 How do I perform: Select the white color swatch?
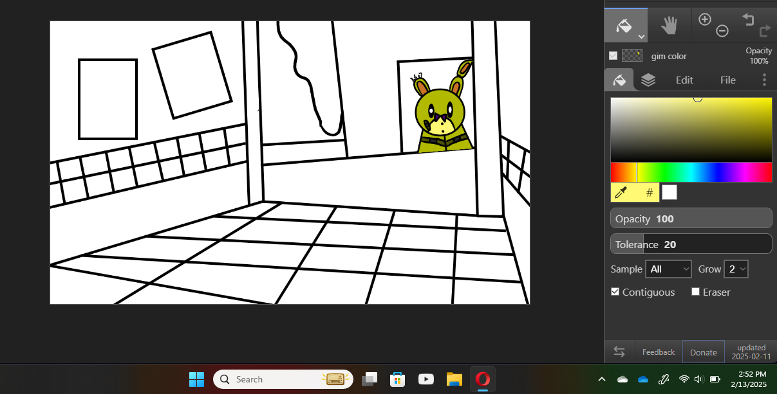tap(669, 192)
